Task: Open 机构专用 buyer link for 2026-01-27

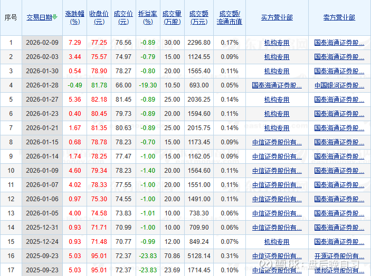Action: 277,100
